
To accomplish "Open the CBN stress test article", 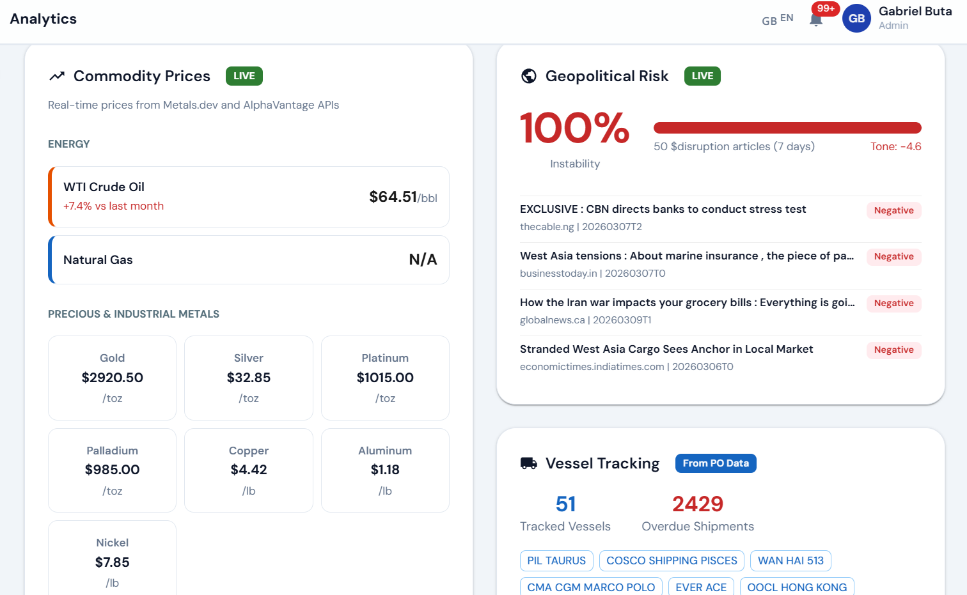I will pos(663,210).
